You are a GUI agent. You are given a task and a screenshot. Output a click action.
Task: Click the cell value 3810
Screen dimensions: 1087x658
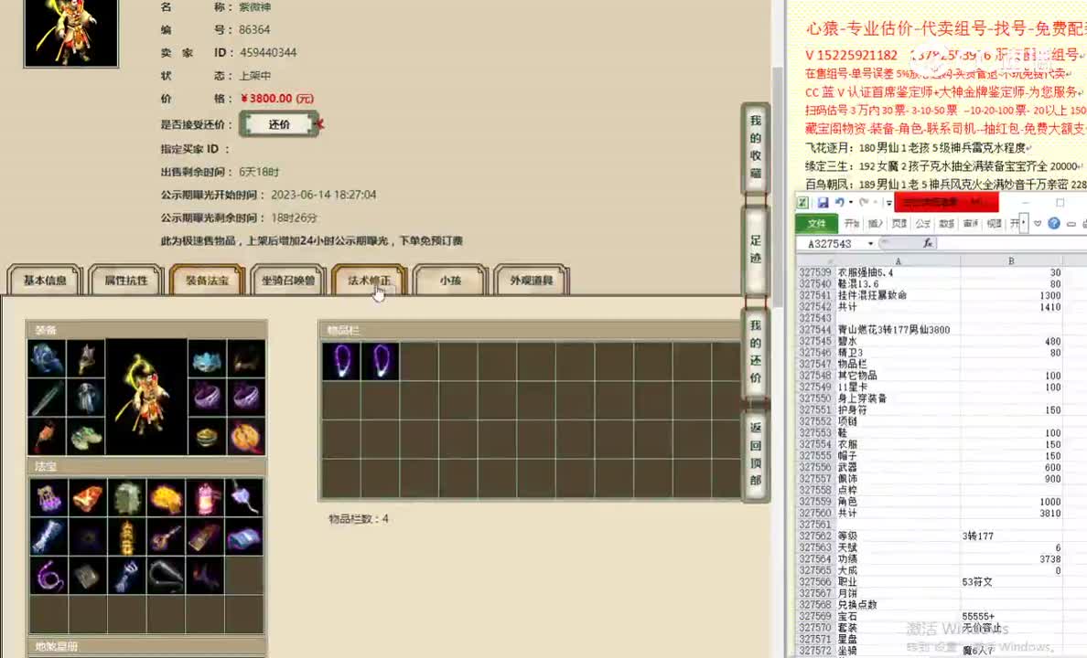(x=1049, y=514)
